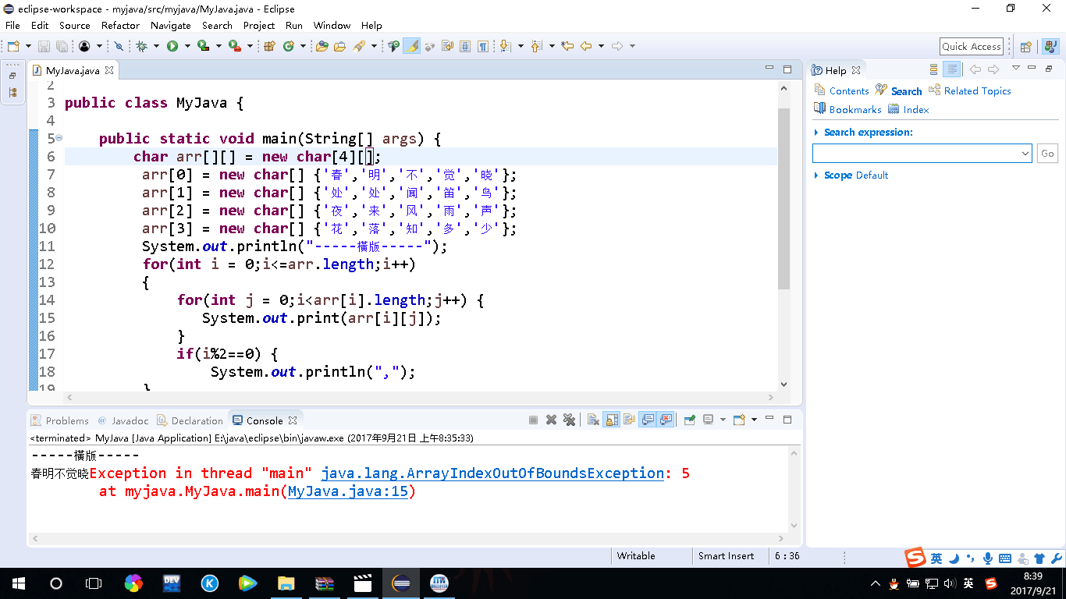Click the Search expression combo box

[922, 154]
